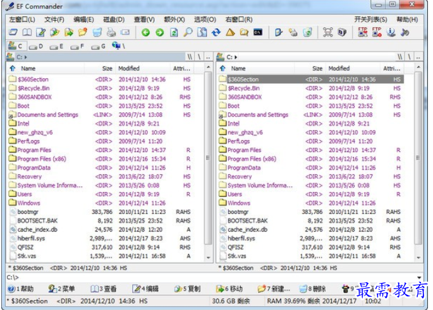Click the yellow triangle toolbar icon
The height and width of the screenshot is (310, 433).
230,33
